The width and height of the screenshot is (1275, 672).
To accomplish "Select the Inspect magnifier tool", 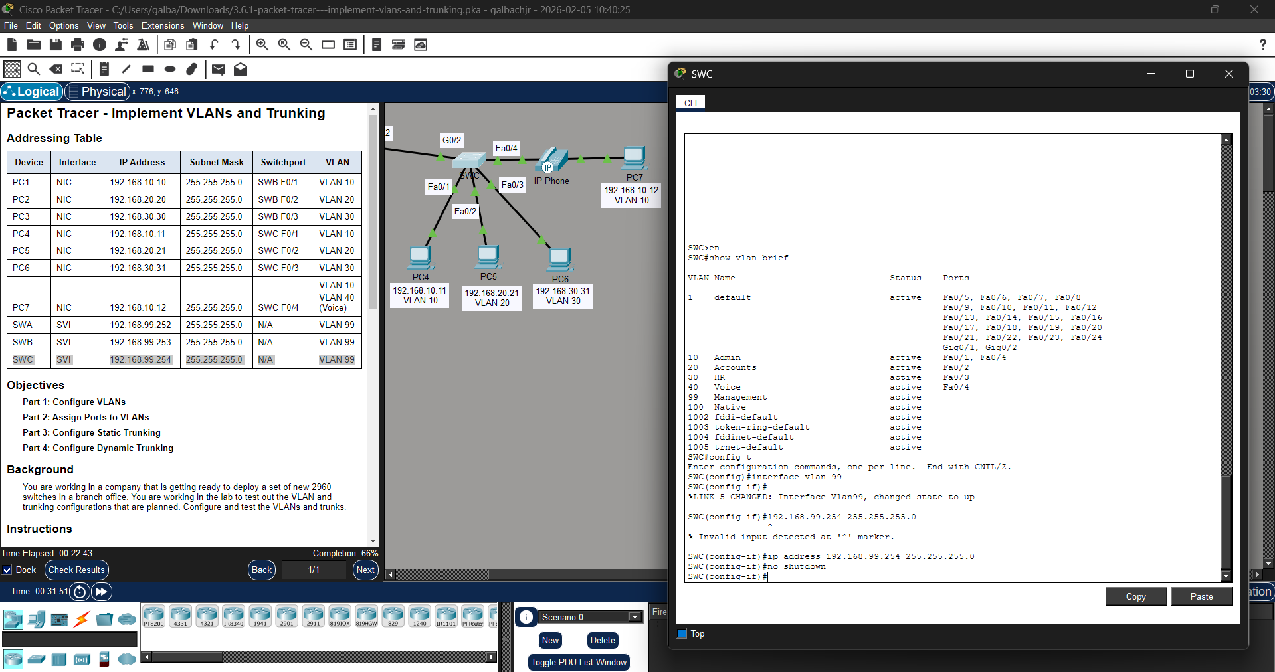I will coord(34,68).
